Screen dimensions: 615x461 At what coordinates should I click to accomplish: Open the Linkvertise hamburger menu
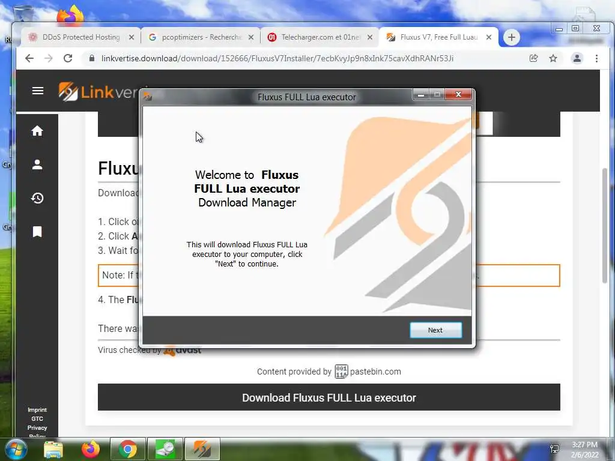tap(38, 91)
